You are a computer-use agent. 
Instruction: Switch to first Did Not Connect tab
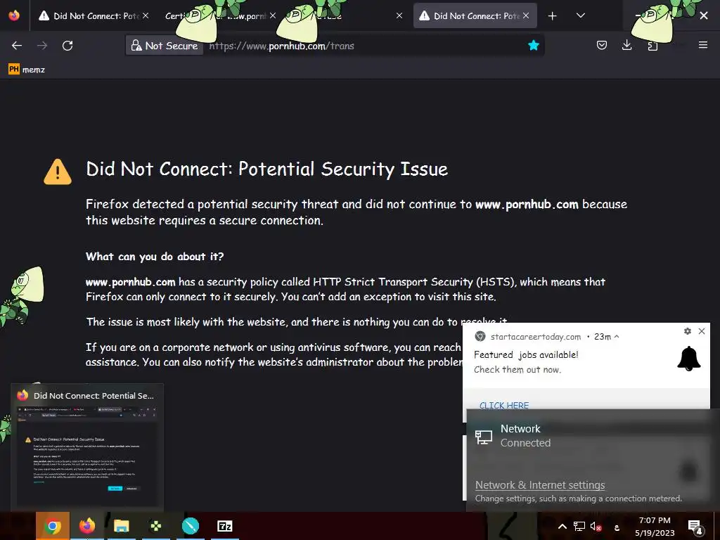click(x=94, y=15)
